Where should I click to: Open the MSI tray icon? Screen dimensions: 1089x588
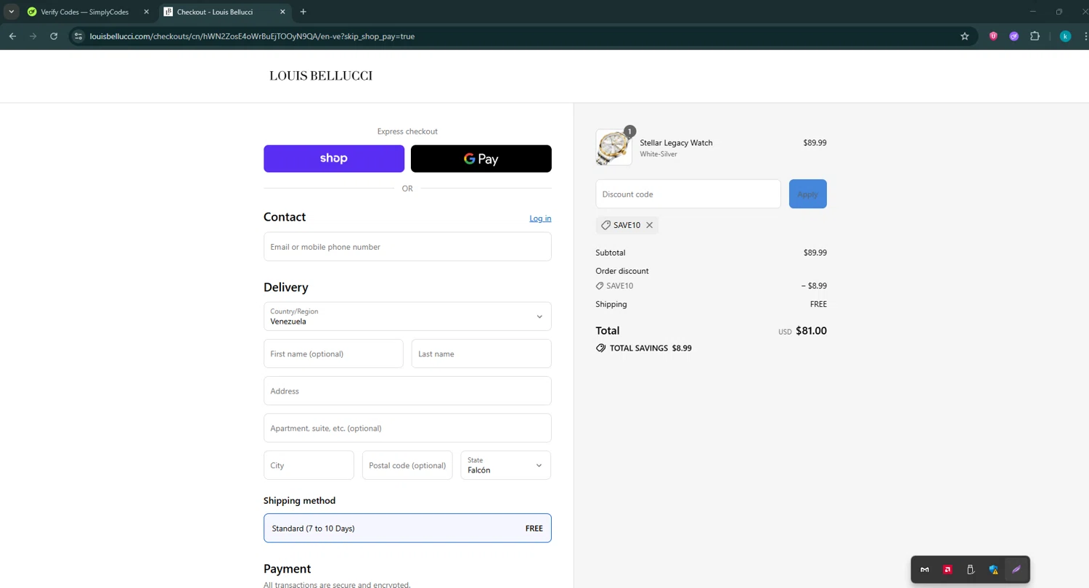pos(924,570)
